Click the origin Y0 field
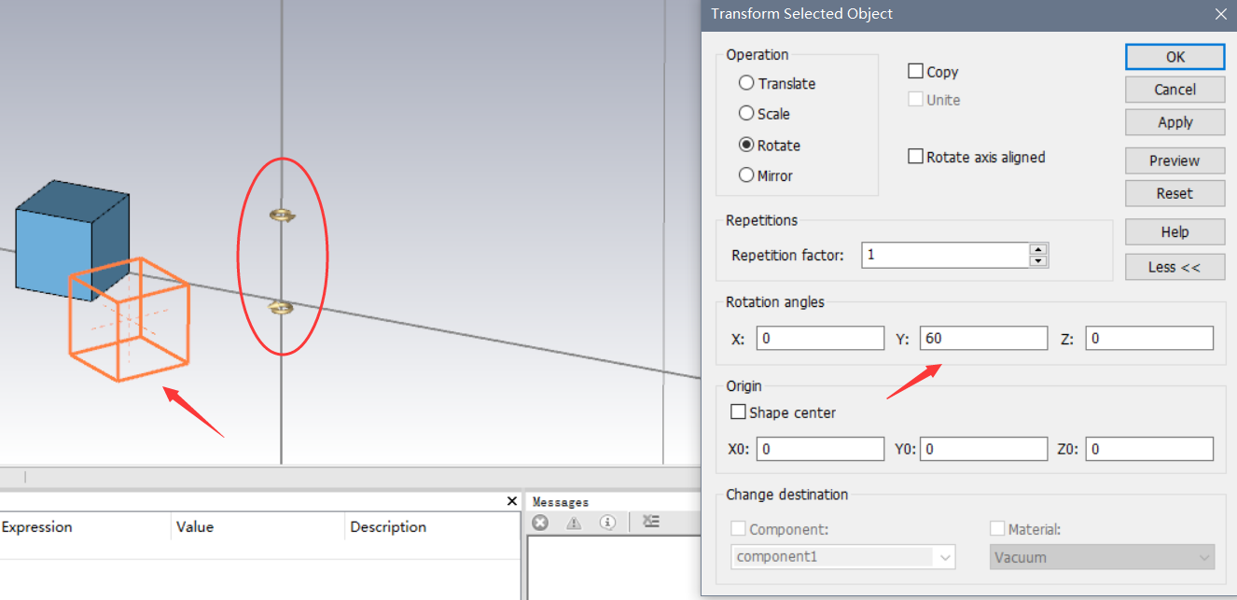The image size is (1237, 600). 983,449
